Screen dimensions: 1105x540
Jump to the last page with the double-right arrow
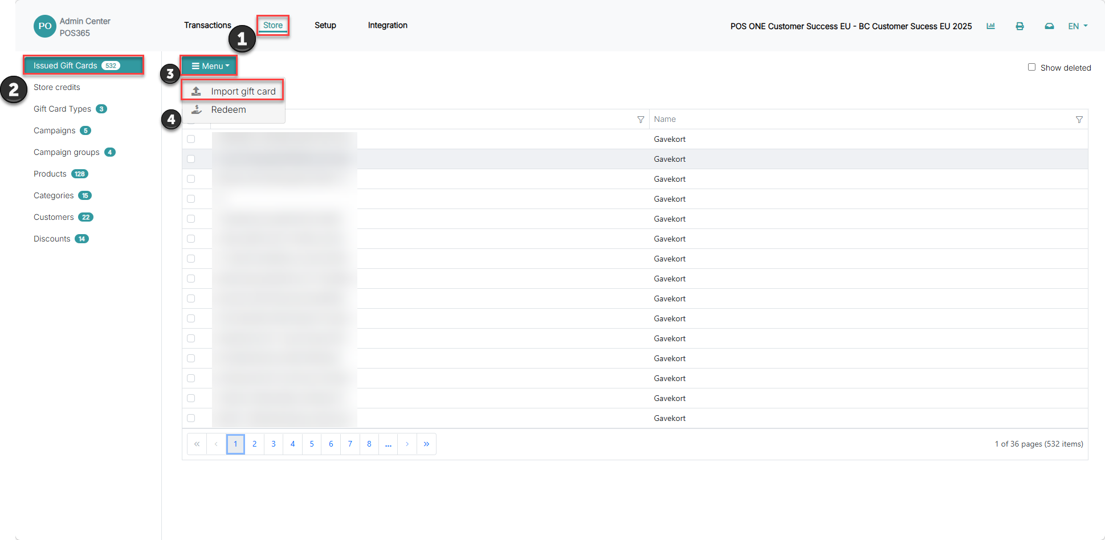426,444
